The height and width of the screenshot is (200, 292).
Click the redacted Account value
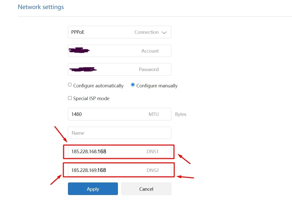tap(79, 51)
